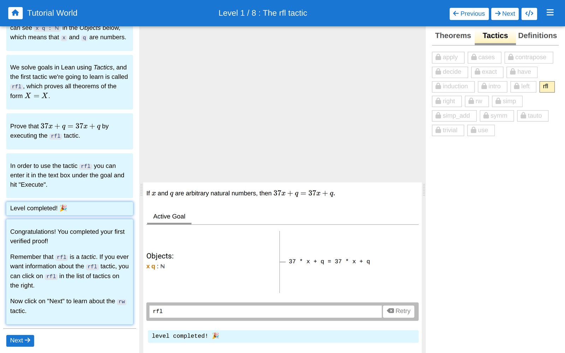Click the locked symm tactic
This screenshot has width=565, height=353.
tap(496, 116)
